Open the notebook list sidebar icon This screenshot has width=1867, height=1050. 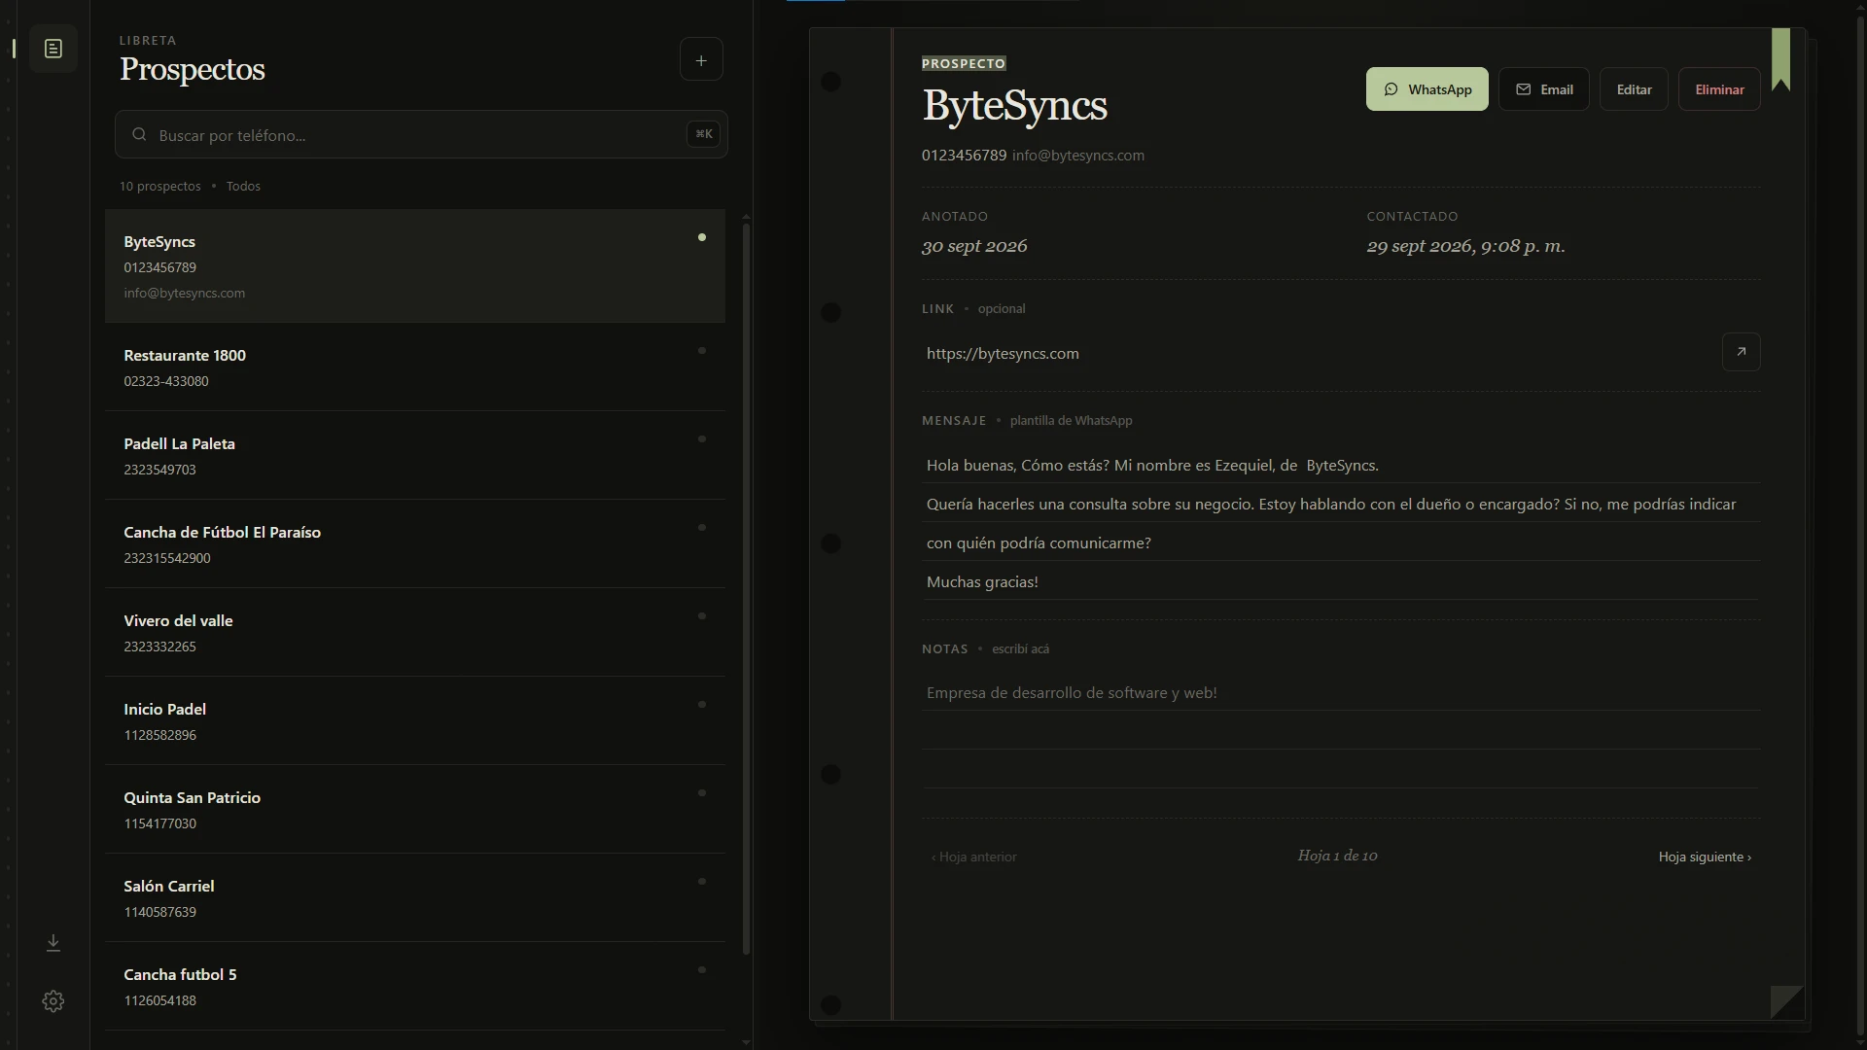(x=53, y=49)
